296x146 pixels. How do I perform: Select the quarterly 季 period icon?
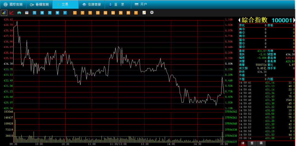[x=57, y=13]
